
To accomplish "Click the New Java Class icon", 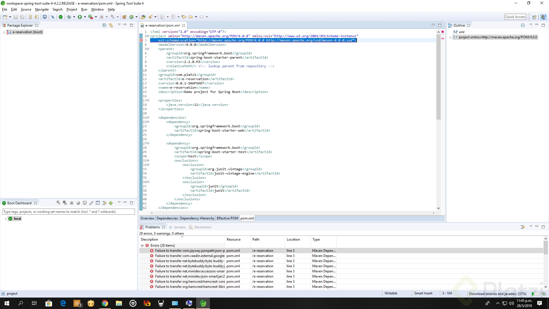I will coord(132,17).
